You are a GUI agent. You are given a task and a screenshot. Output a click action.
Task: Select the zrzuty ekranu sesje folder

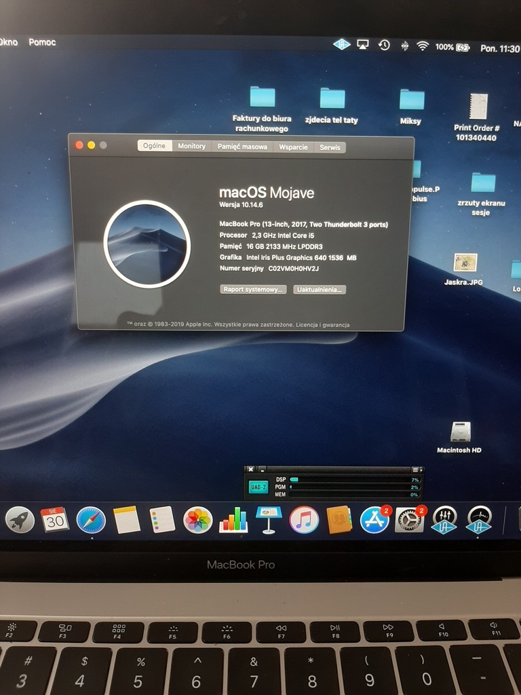point(482,194)
